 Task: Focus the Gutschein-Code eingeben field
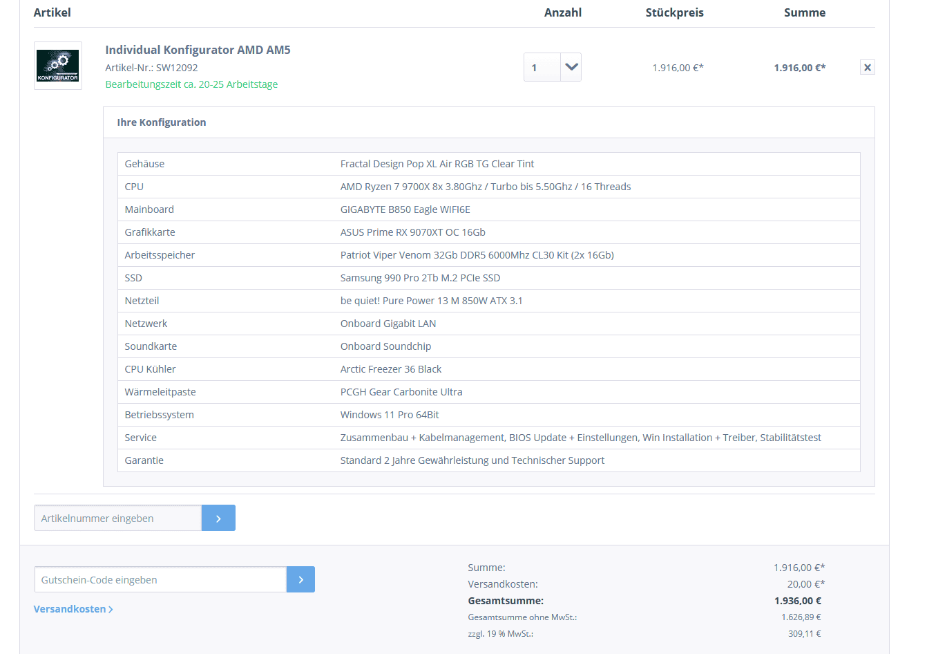[160, 579]
